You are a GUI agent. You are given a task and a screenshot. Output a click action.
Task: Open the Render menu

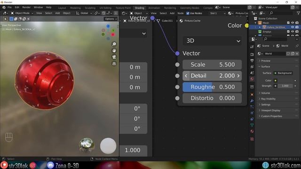pos(26,8)
